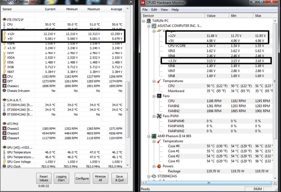Click the CPUID Hardware Monitor title bar logo
This screenshot has height=192, width=281.
[143, 3]
